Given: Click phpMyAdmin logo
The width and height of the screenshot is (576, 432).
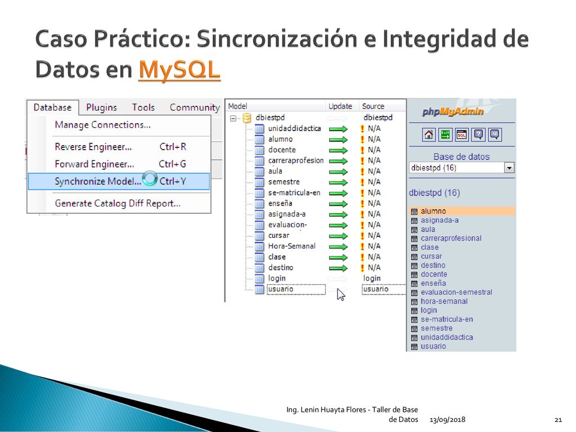Looking at the screenshot, I should click(453, 111).
